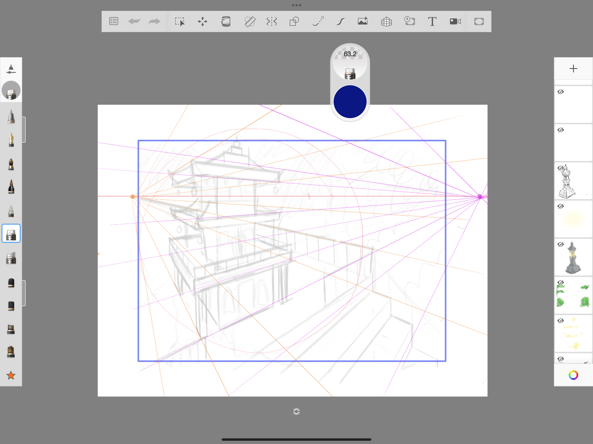Screen dimensions: 593x444
Task: Open Brush Properties at top of brush palette
Action: click(x=11, y=69)
